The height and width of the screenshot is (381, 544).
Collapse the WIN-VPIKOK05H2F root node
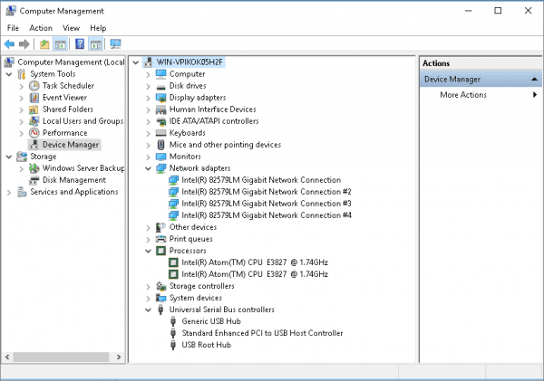(x=136, y=62)
